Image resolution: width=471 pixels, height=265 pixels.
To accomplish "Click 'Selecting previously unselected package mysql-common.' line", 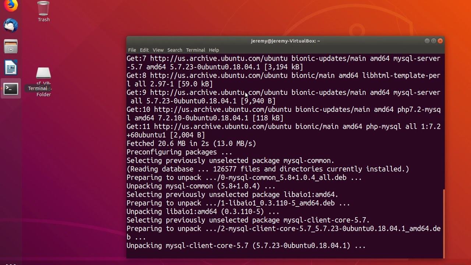I will pos(230,160).
